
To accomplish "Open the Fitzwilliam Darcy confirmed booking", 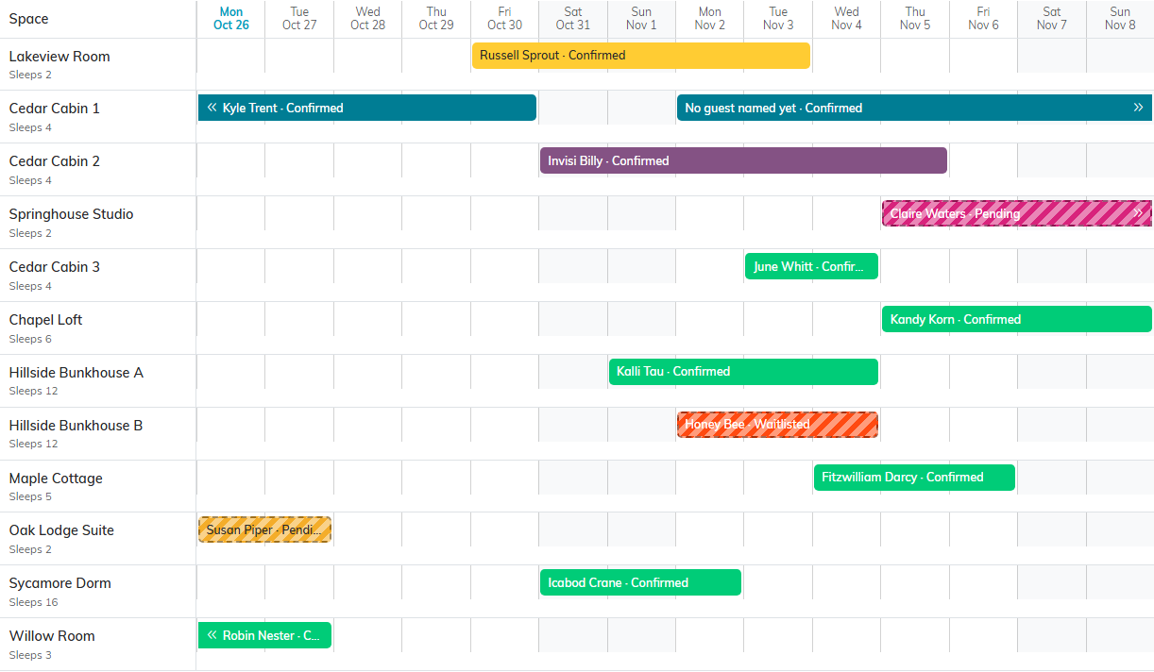I will point(915,478).
